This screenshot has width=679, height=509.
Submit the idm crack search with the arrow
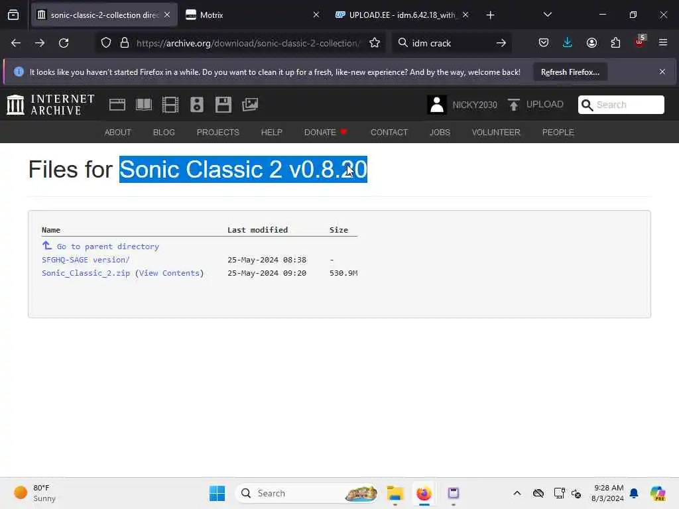point(501,43)
